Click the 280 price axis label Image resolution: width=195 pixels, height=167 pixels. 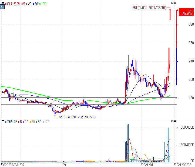point(191,43)
